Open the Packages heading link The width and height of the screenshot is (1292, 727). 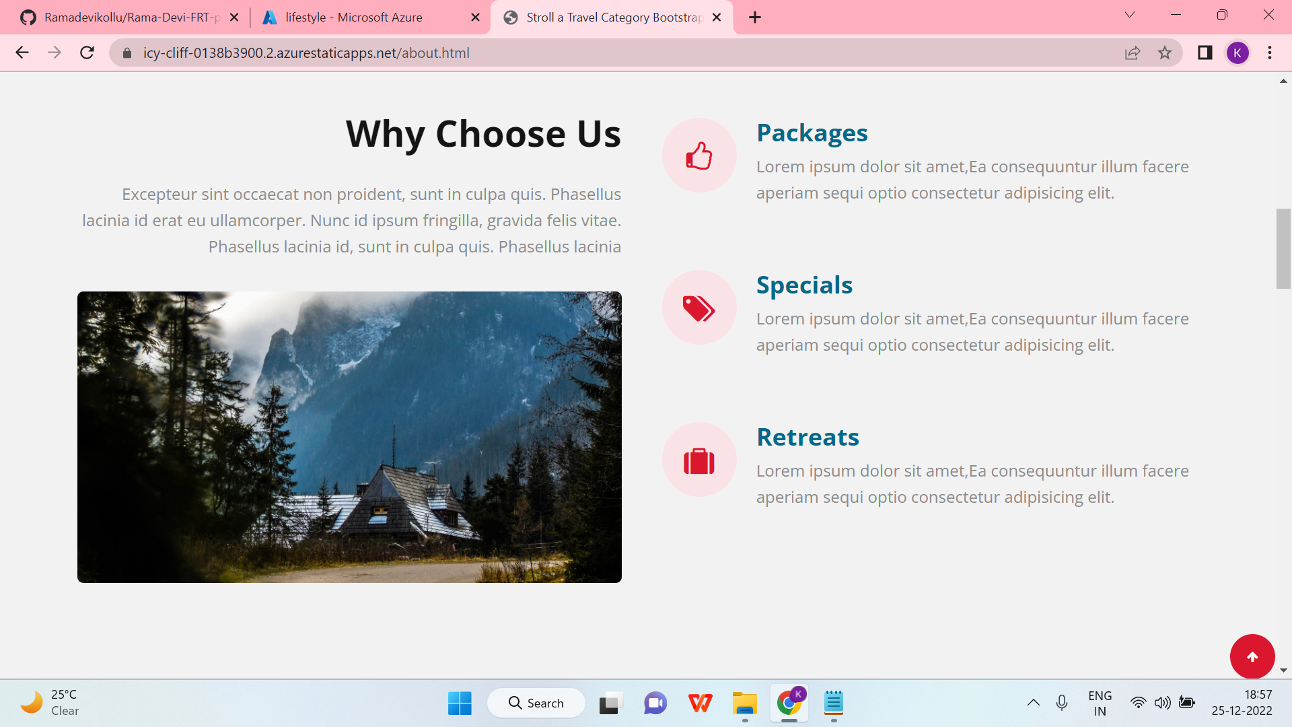coord(812,133)
